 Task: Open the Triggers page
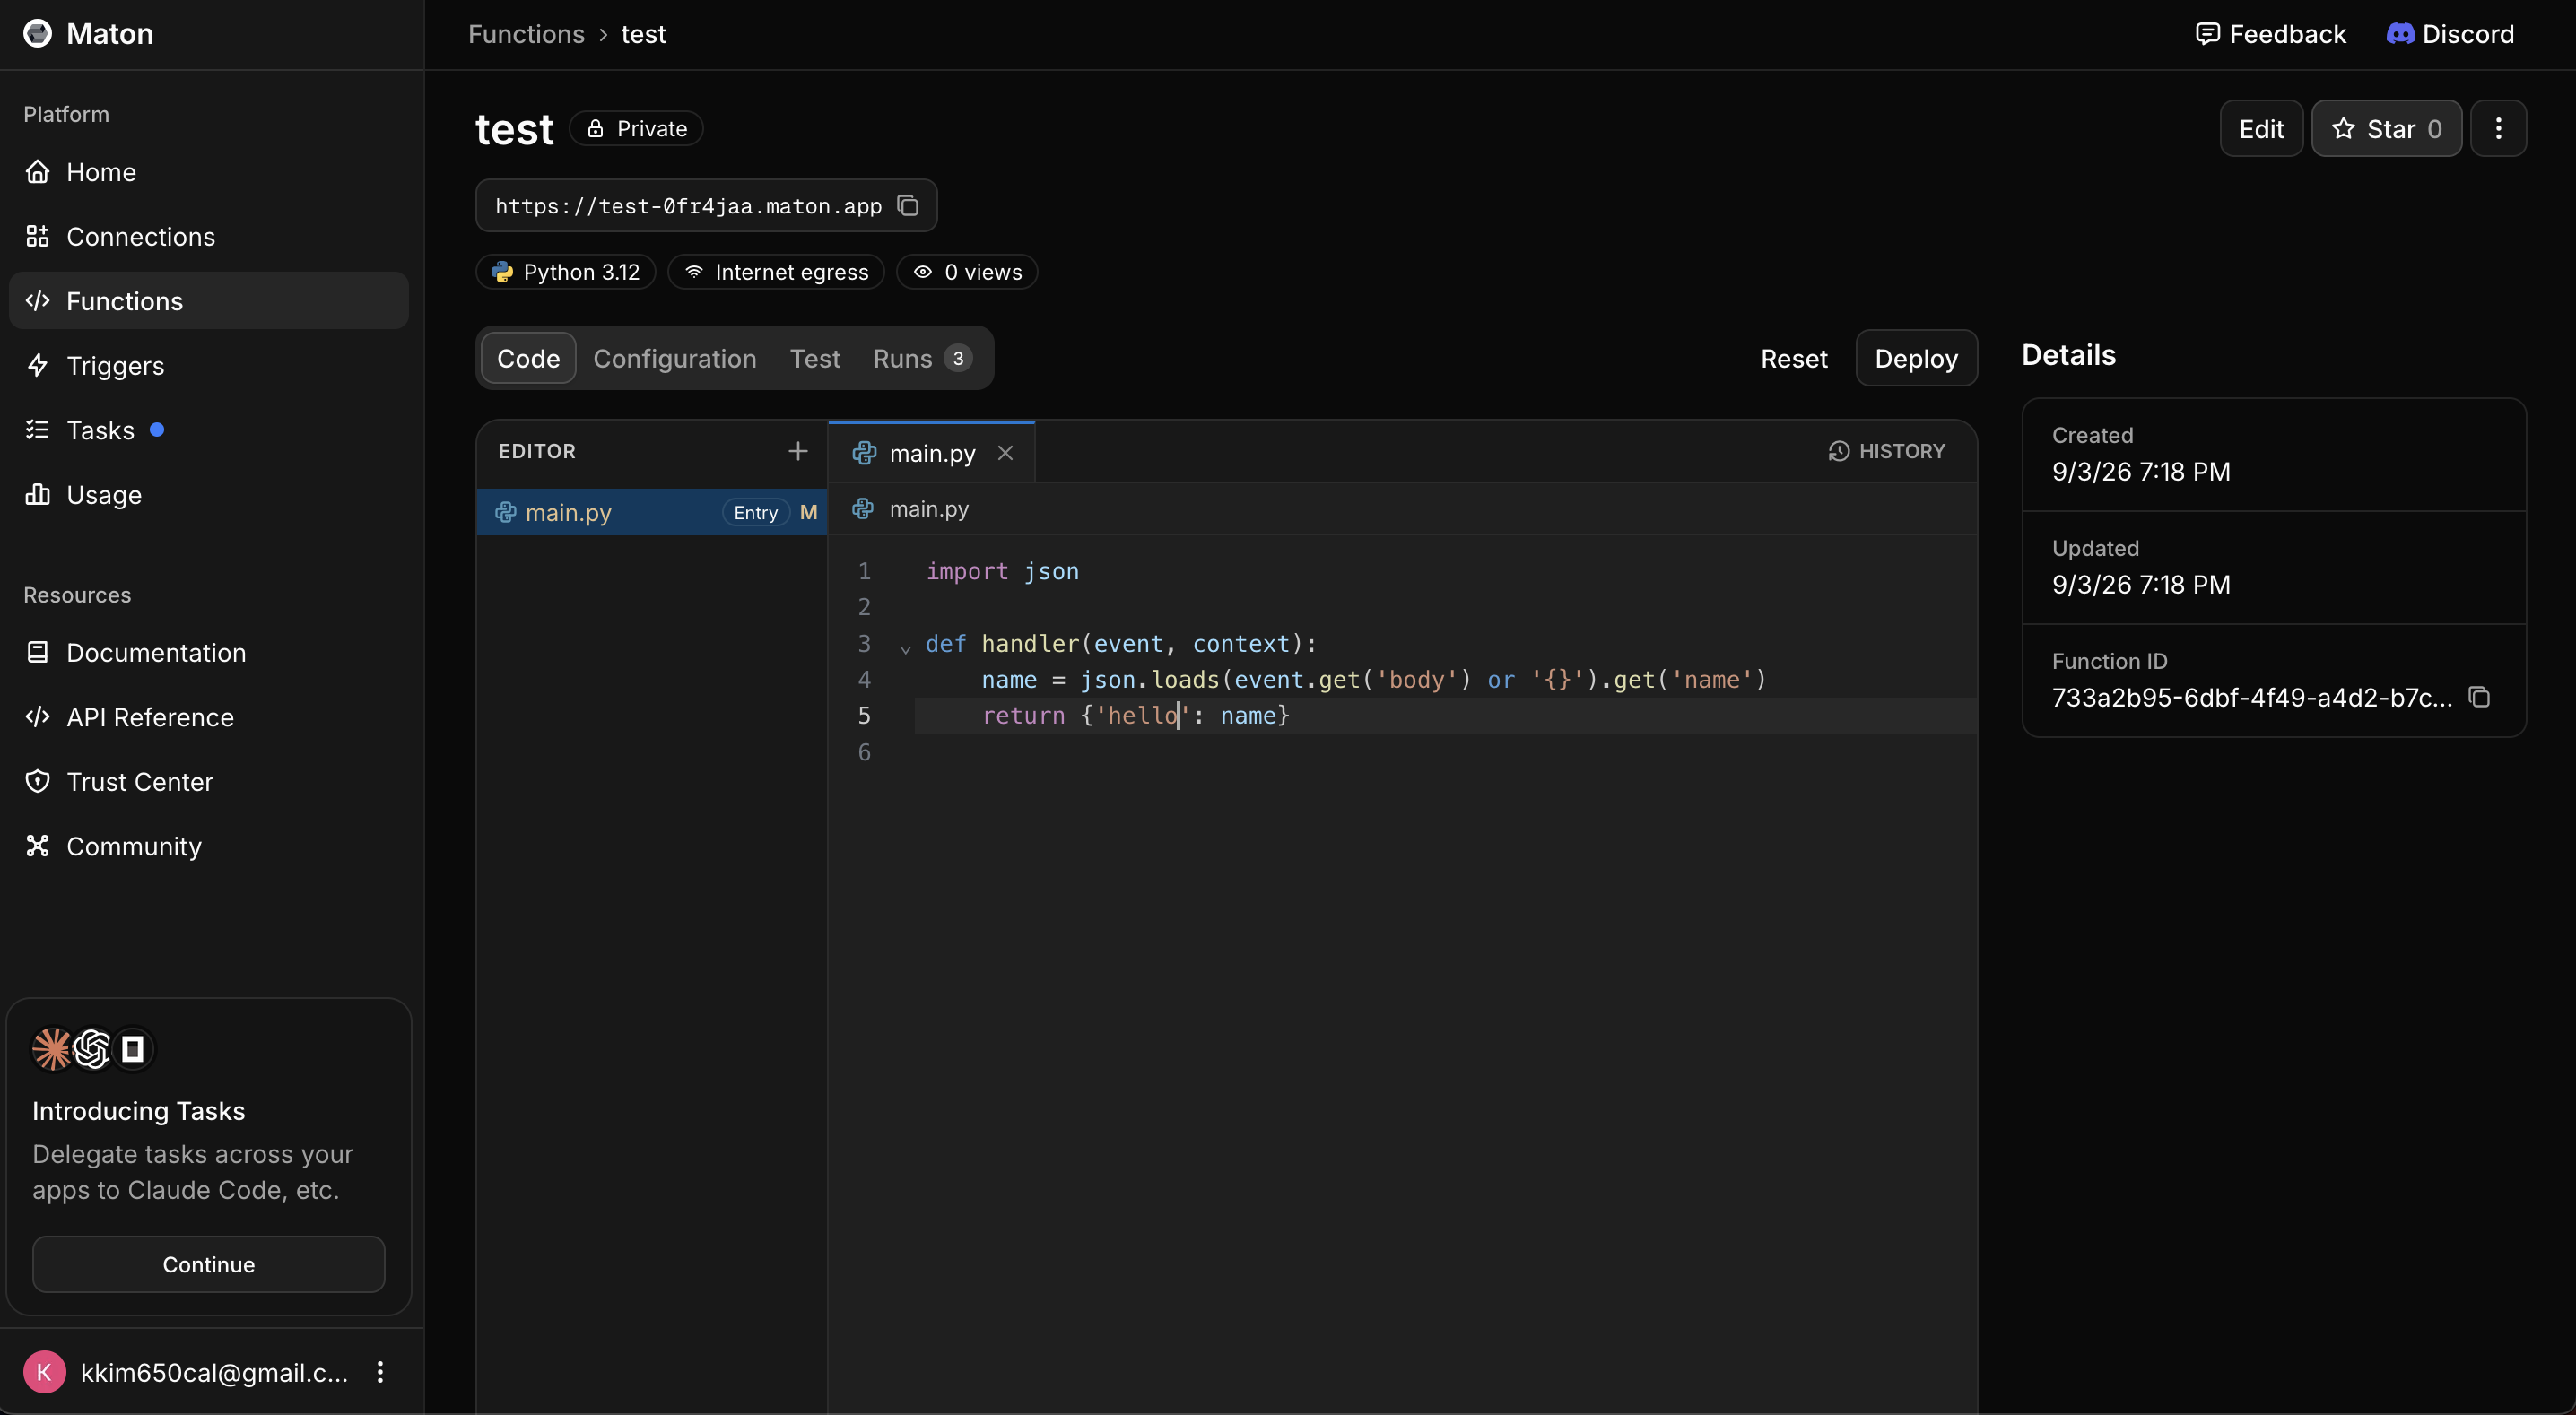pyautogui.click(x=208, y=366)
